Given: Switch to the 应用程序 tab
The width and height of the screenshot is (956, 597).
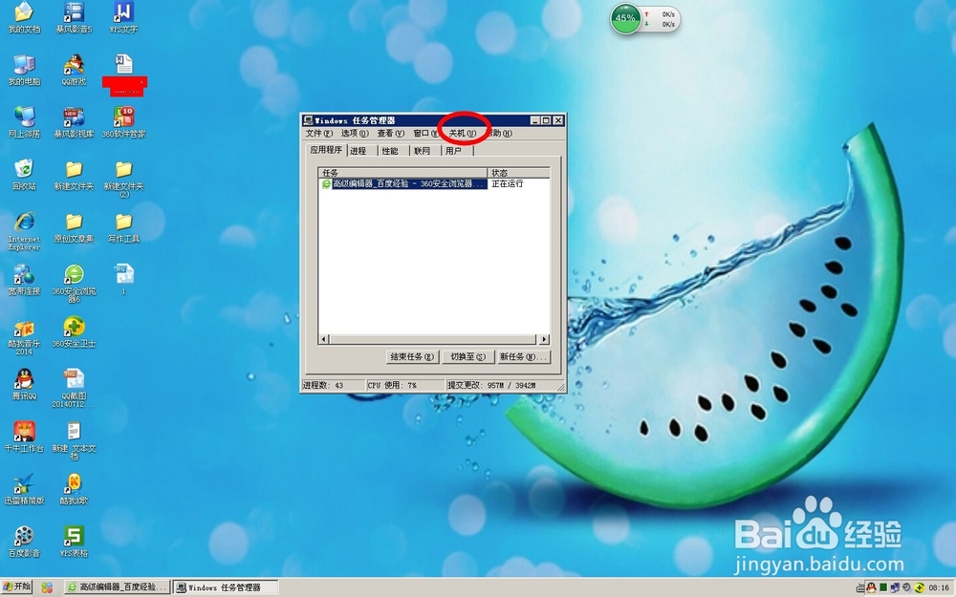Looking at the screenshot, I should coord(326,150).
